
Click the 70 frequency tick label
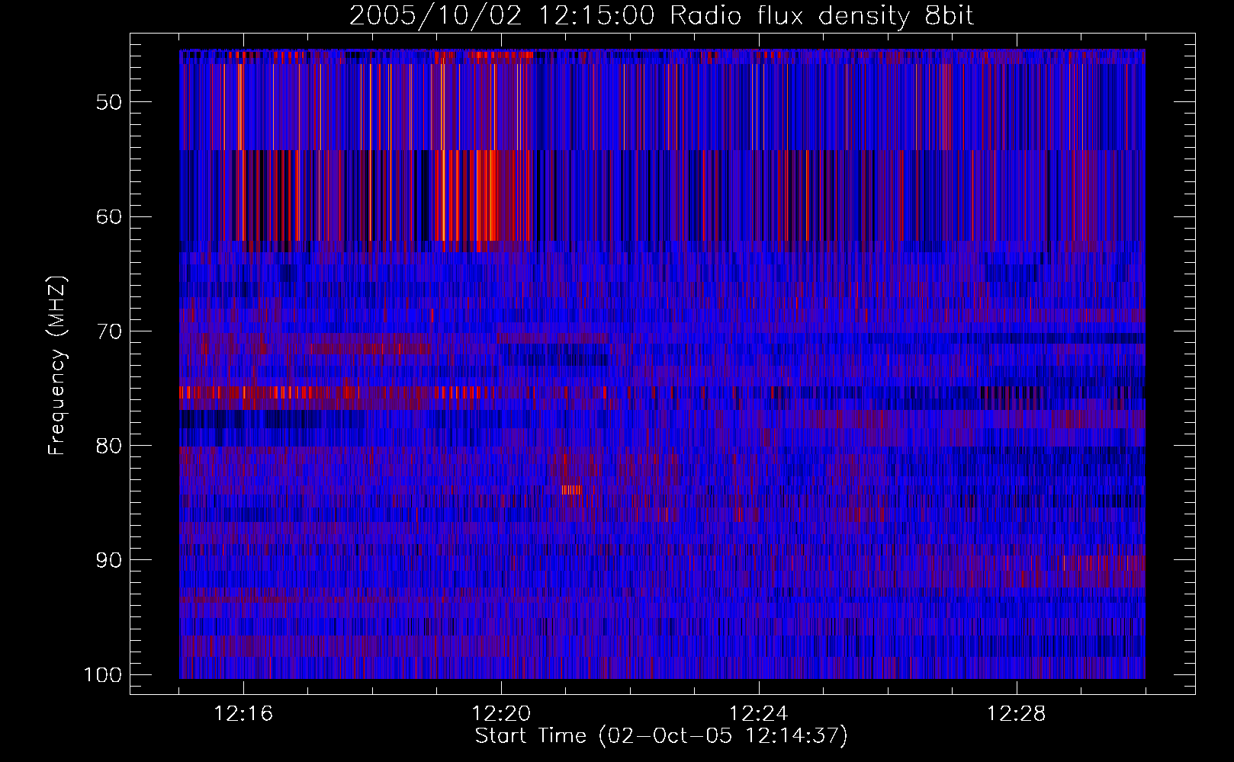109,331
